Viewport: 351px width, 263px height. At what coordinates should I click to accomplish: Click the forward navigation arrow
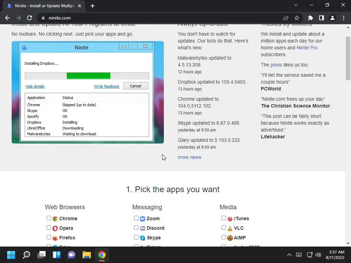(x=19, y=18)
